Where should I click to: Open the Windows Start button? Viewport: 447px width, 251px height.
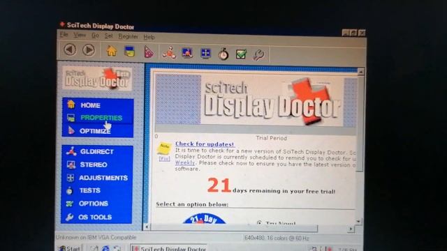[x=70, y=248]
